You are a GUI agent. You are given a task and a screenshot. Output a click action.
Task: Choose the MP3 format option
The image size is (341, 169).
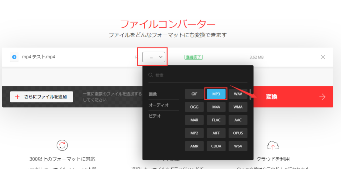(216, 94)
